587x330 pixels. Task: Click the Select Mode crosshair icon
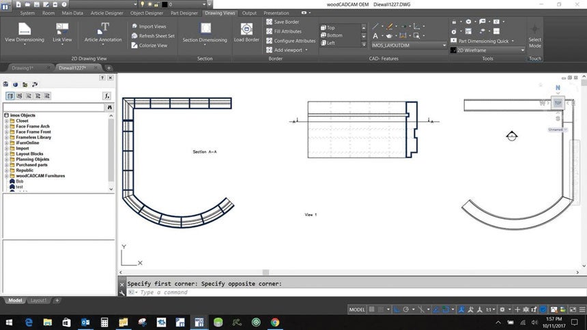534,29
